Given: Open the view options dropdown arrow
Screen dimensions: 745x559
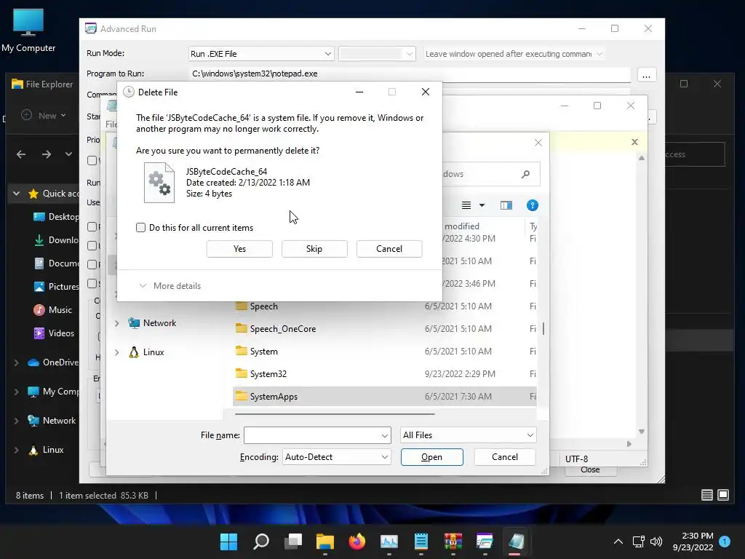Looking at the screenshot, I should (x=482, y=205).
